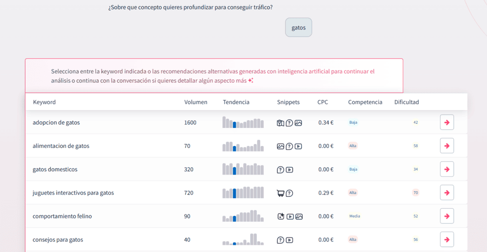Click the pink sparkle icon after 'aspecto más'
Image resolution: width=487 pixels, height=252 pixels.
(251, 81)
